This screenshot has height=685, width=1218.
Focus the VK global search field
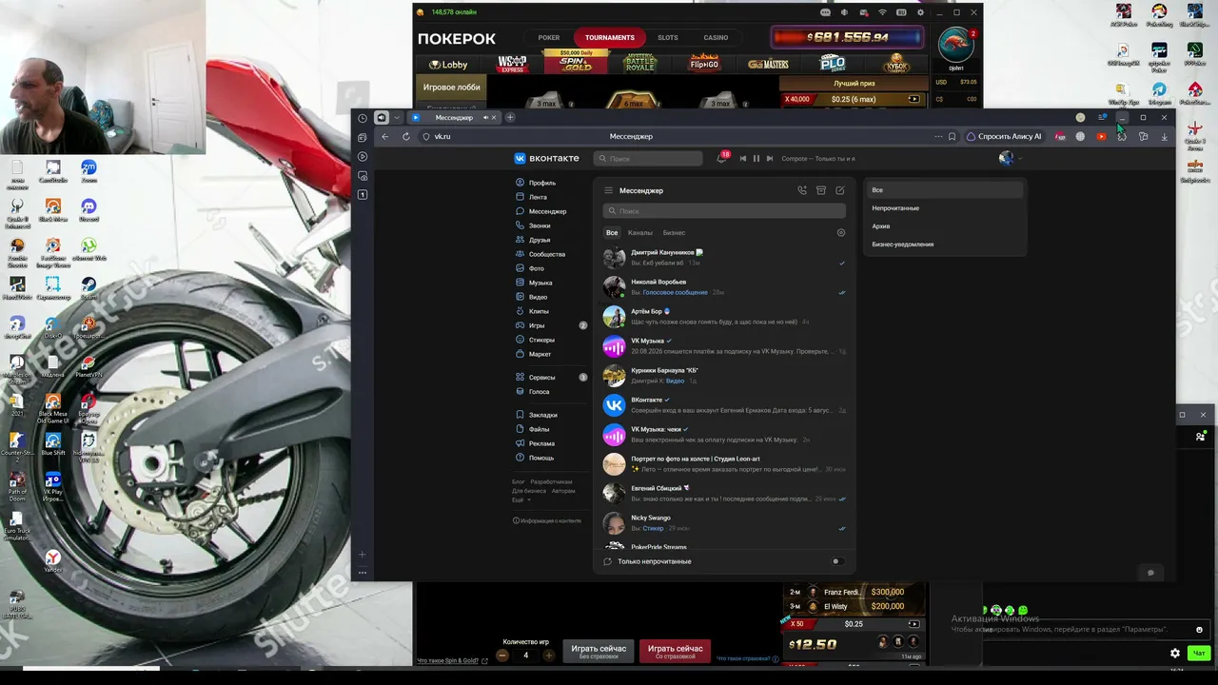tap(648, 159)
